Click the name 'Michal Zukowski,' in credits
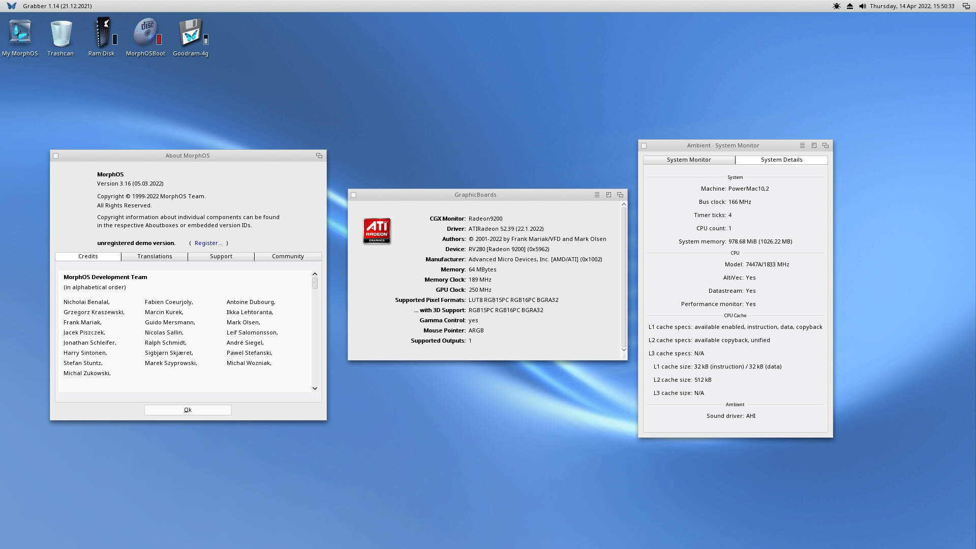The height and width of the screenshot is (549, 976). [87, 373]
